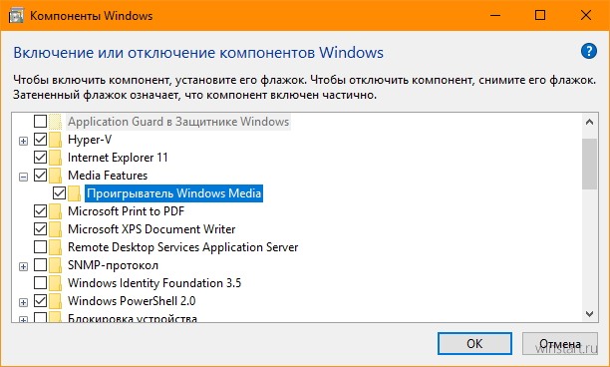
Task: Disable the Проигрыватель Windows Media checkbox
Action: tap(59, 193)
